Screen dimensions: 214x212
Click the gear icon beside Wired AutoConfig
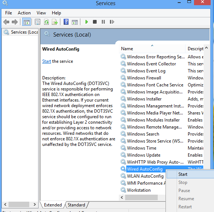[x=123, y=169]
